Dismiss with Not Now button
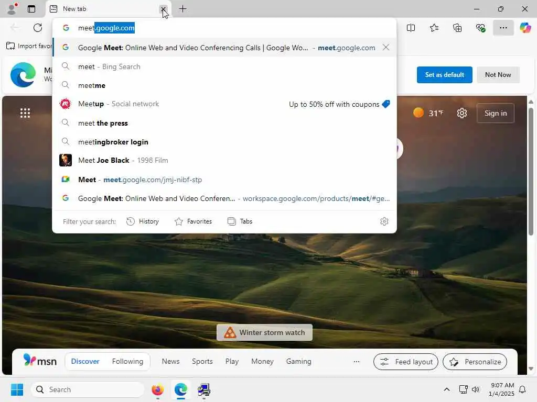The height and width of the screenshot is (402, 537). pos(498,74)
